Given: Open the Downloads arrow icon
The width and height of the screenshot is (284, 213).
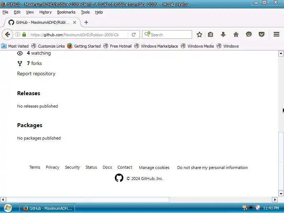Looking at the screenshot, I should coord(223,34).
